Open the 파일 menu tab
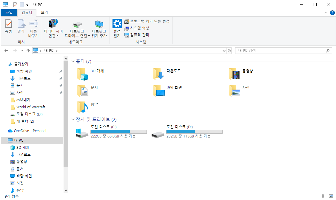This screenshot has width=336, height=200. click(9, 12)
